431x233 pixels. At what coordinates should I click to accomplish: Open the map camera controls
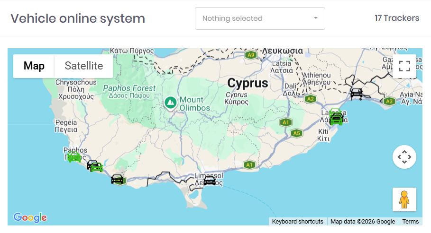coord(404,157)
